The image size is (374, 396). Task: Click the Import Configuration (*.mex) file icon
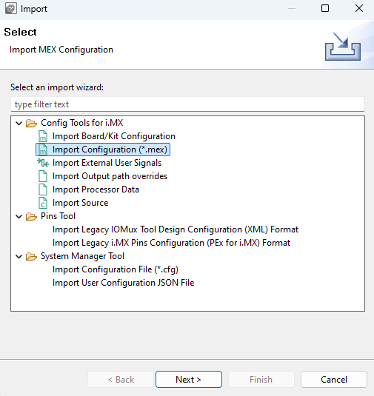pos(43,150)
